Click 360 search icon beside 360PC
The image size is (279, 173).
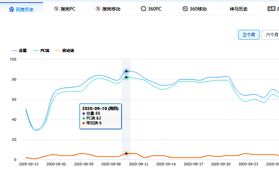pyautogui.click(x=143, y=9)
